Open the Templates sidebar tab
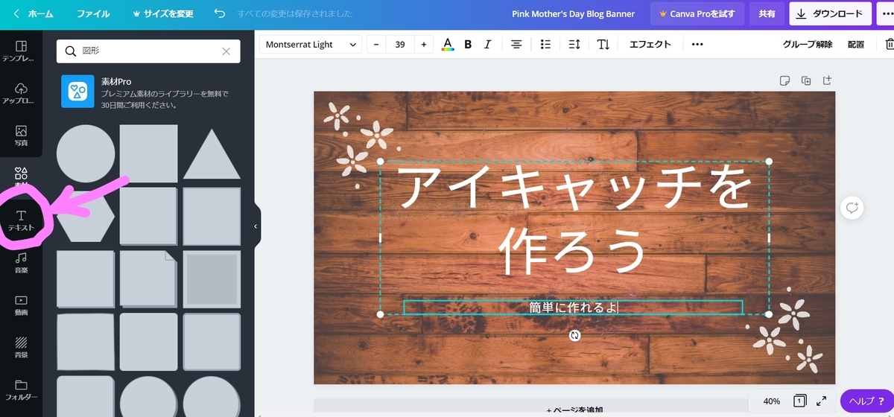The image size is (894, 417). point(21,51)
